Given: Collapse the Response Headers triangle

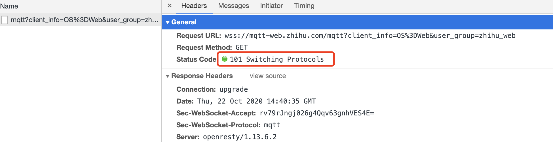Looking at the screenshot, I should tap(168, 76).
